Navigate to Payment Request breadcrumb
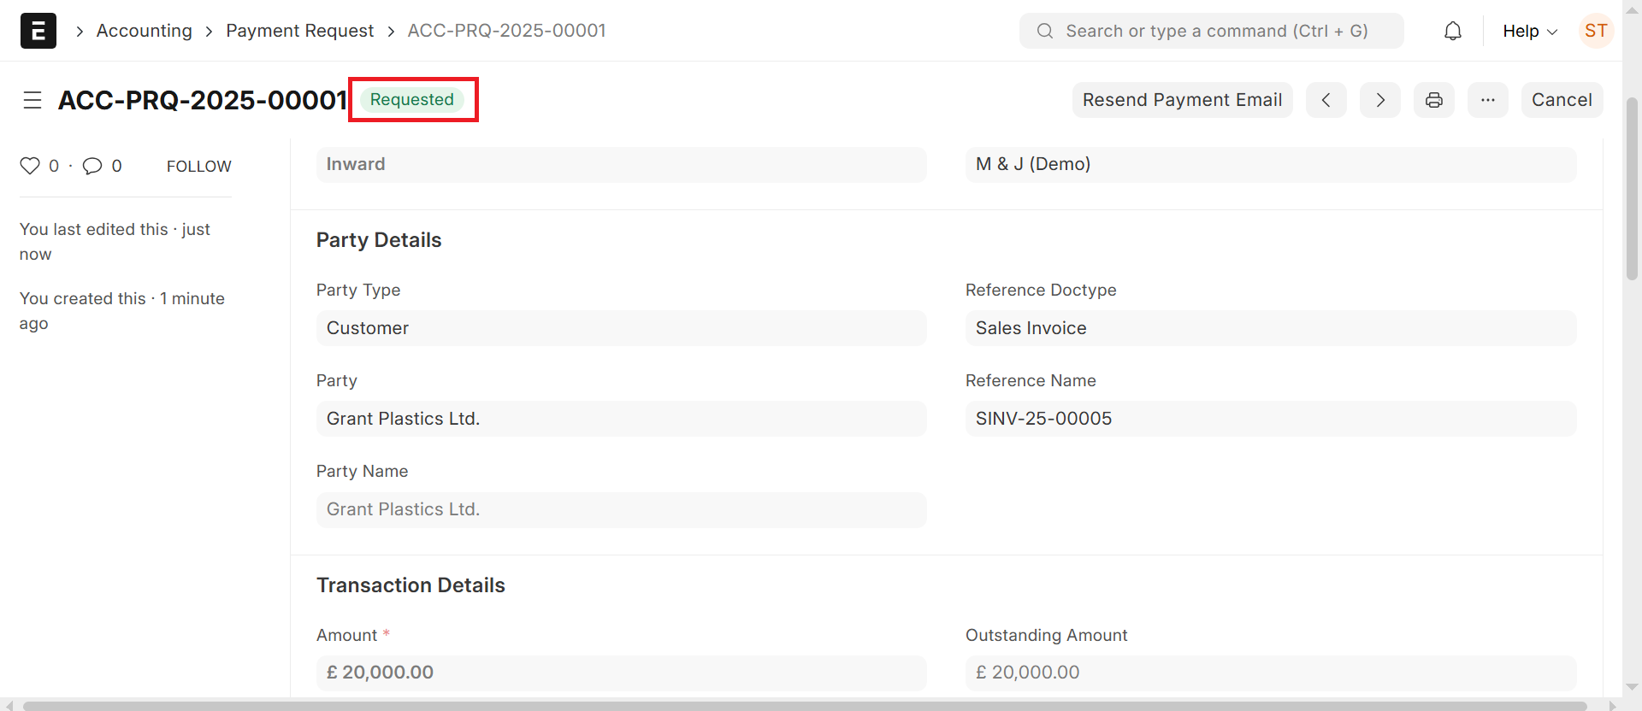 [x=299, y=31]
